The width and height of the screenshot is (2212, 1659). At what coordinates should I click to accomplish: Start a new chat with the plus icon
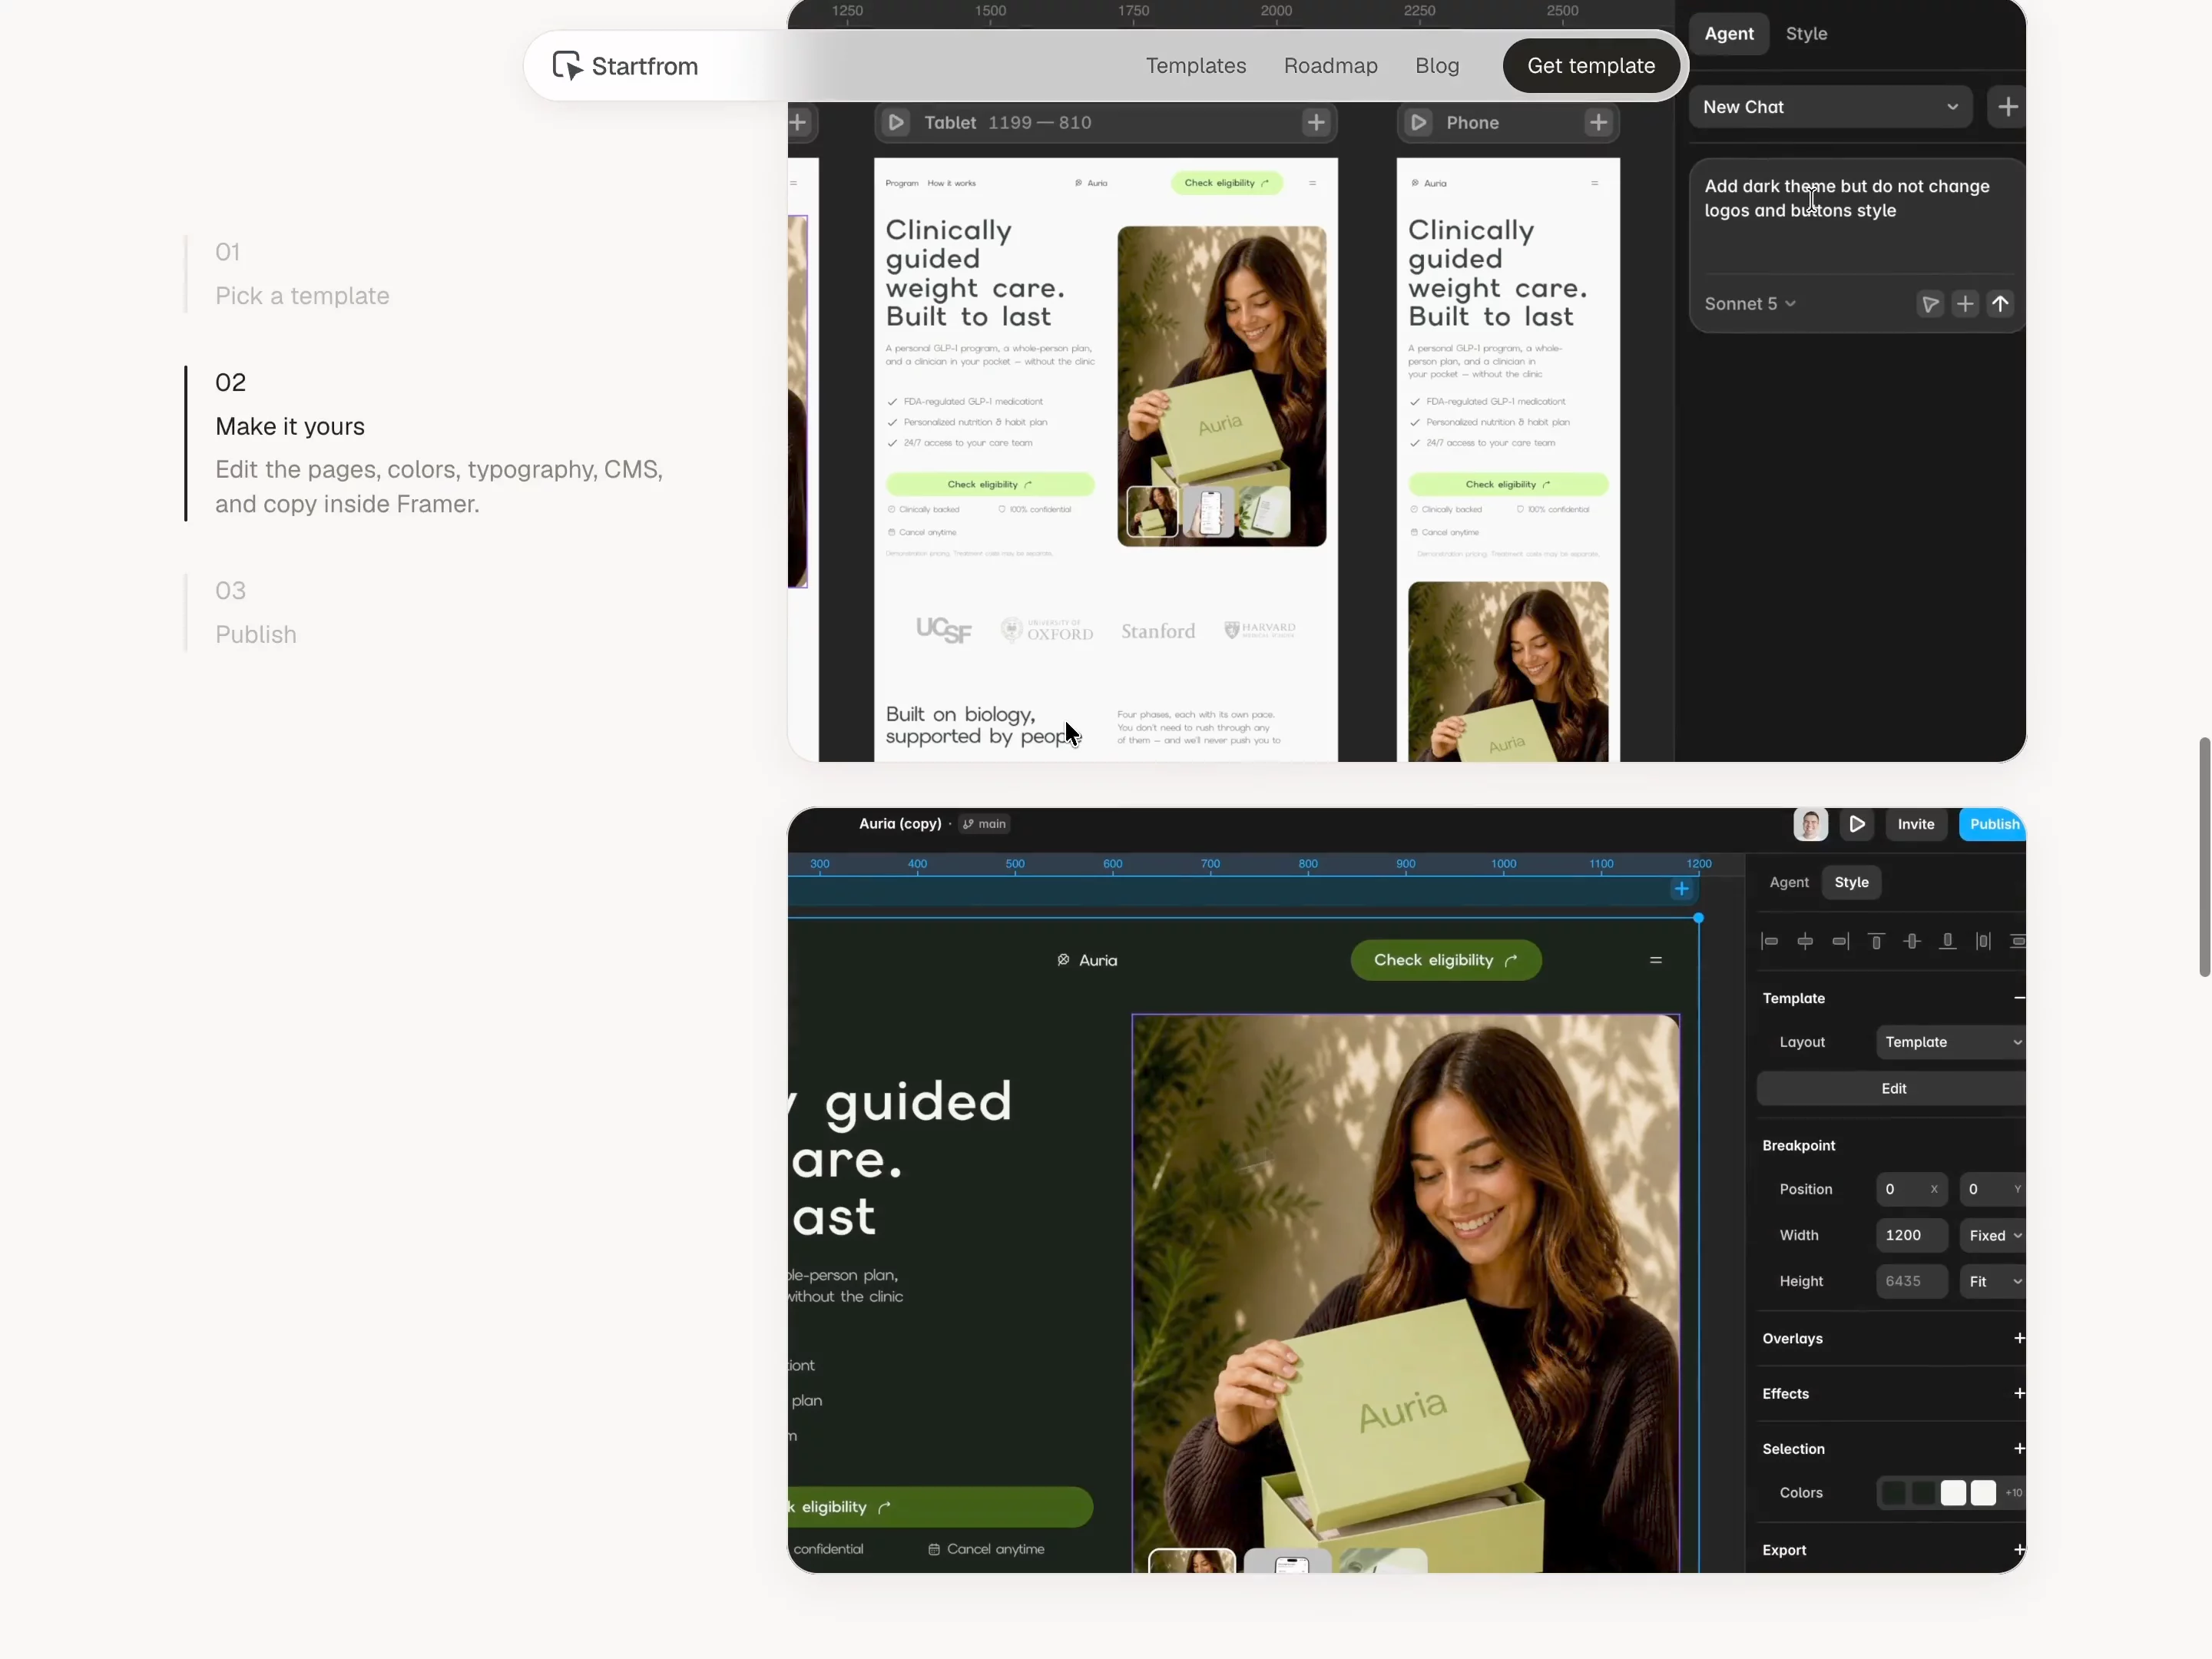(x=2007, y=107)
